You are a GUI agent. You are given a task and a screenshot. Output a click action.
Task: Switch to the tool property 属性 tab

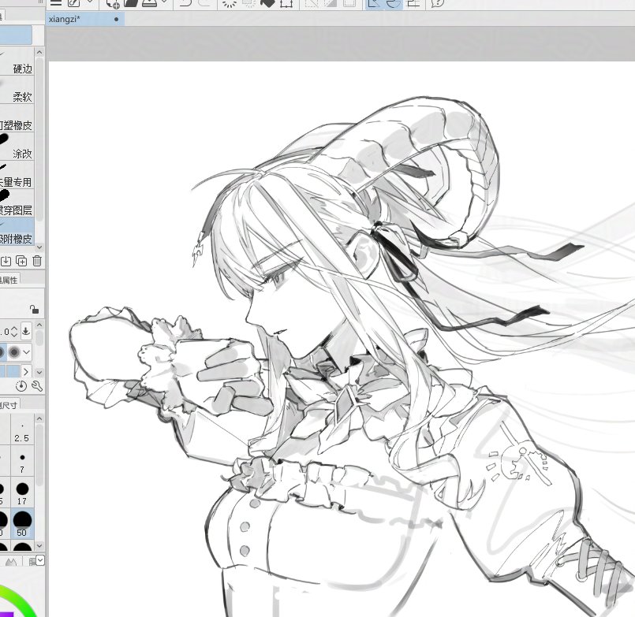coord(9,280)
